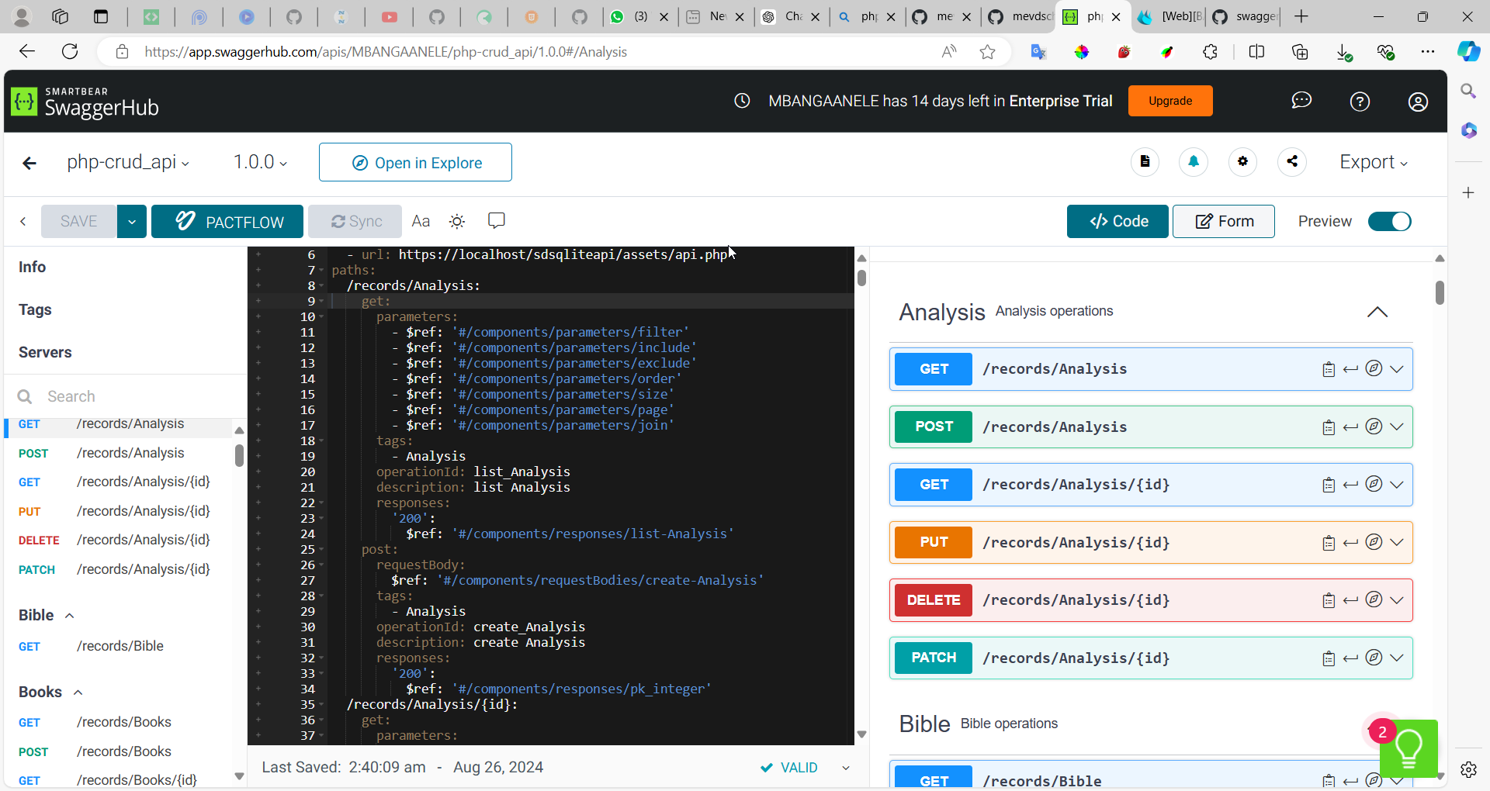Open the API documentation file icon
Screen dimensions: 1490x791
click(1145, 161)
